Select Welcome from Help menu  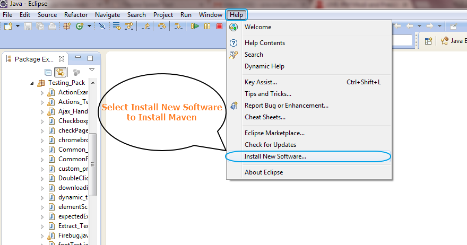(x=309, y=27)
